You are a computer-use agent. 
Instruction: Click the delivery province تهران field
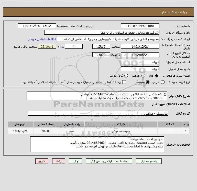pos(140,62)
